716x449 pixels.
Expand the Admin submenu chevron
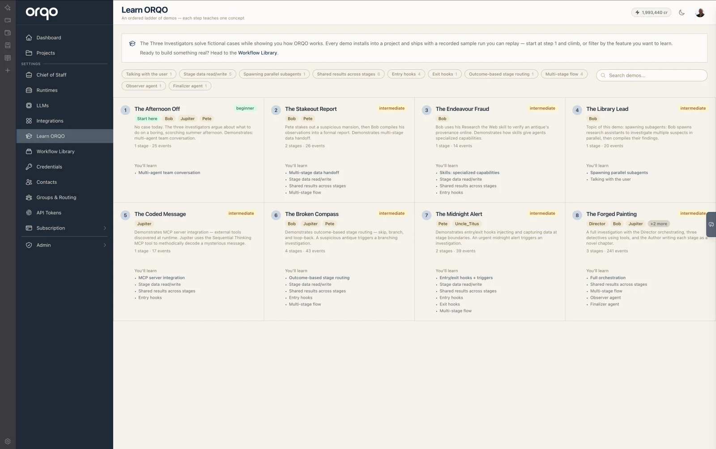[x=105, y=245]
